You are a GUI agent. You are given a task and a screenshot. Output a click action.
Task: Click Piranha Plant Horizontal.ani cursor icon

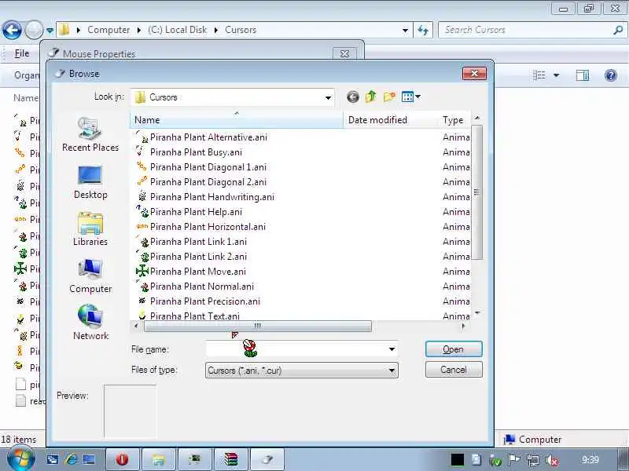pyautogui.click(x=142, y=226)
